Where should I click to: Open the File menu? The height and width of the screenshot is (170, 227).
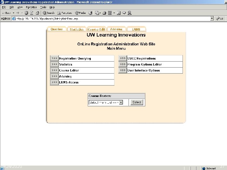(4, 7)
